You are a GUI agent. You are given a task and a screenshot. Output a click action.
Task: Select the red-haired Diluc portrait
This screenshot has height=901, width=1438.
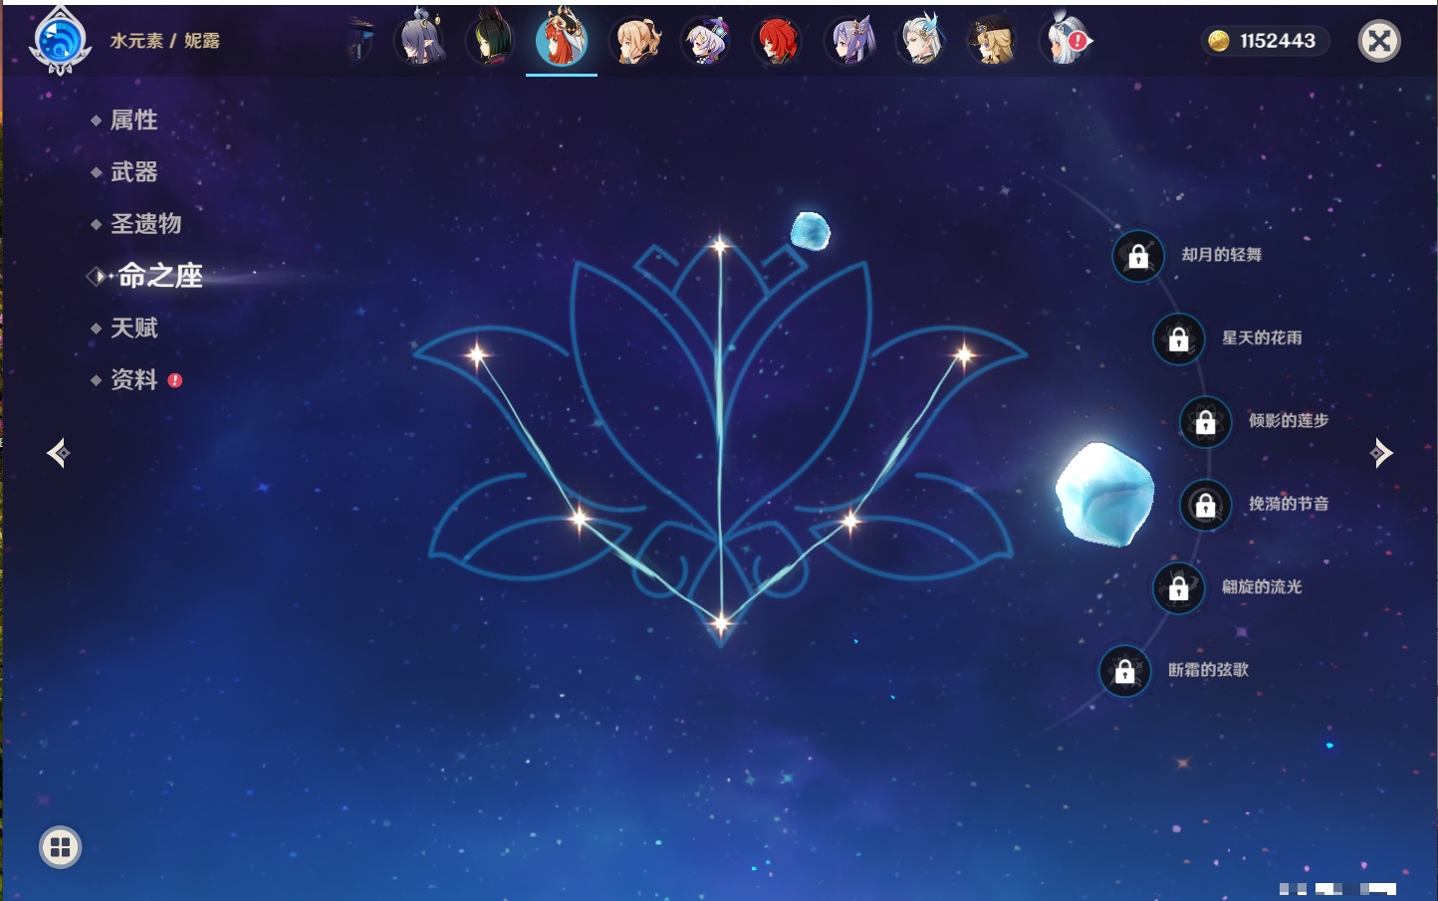click(x=777, y=41)
